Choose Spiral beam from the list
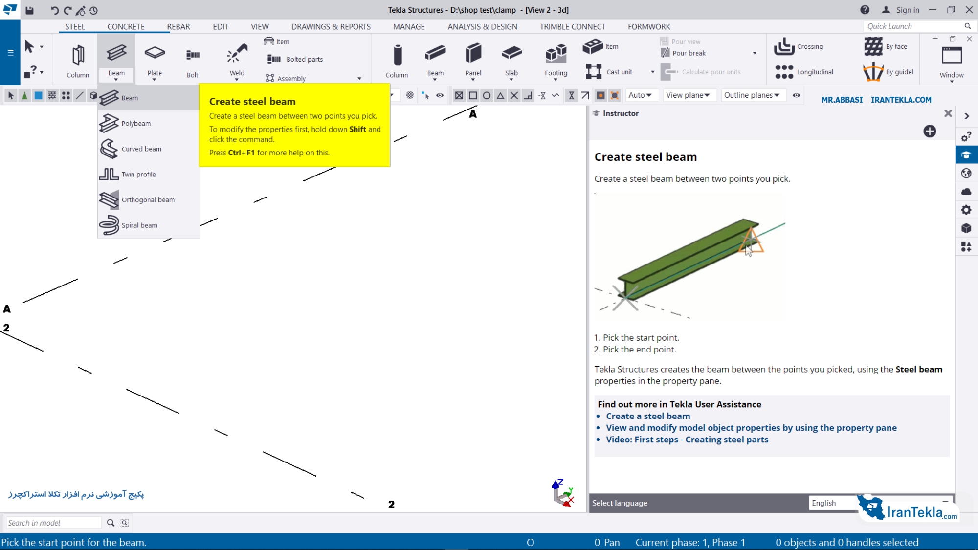Image resolution: width=978 pixels, height=550 pixels. point(148,225)
